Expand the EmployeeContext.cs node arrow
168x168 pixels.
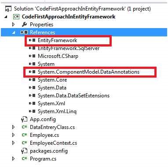tap(14, 143)
